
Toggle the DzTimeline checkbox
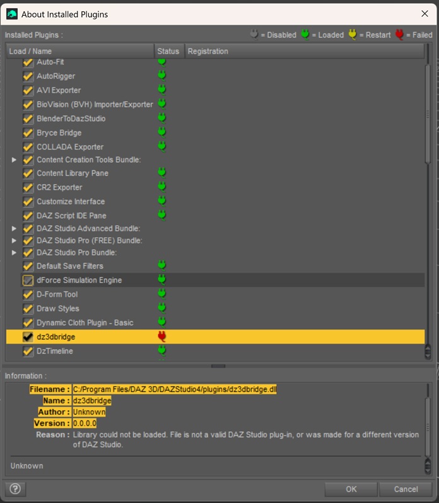(x=28, y=351)
